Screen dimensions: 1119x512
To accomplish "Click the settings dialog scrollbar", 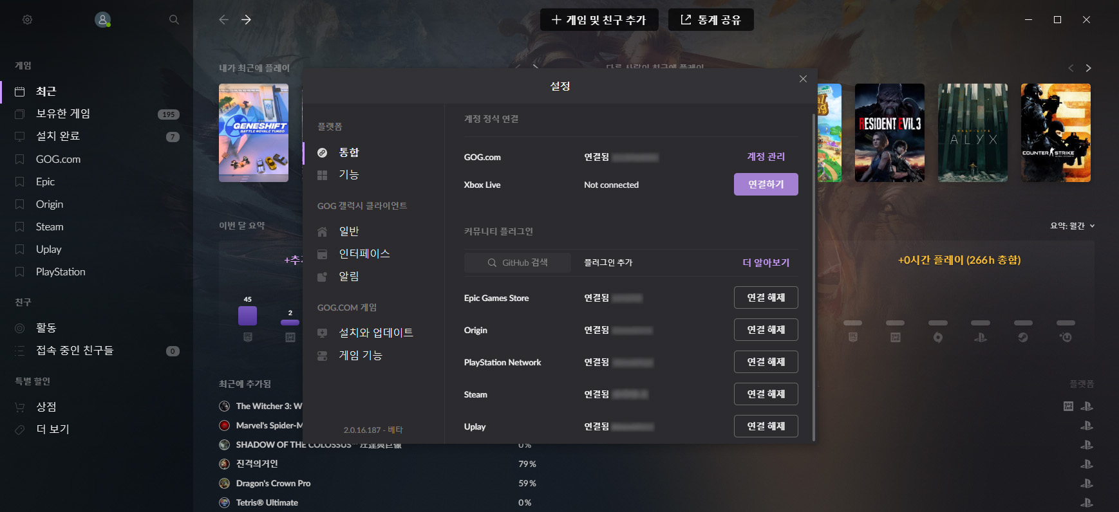I will (x=814, y=277).
